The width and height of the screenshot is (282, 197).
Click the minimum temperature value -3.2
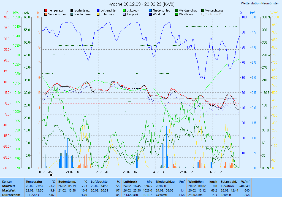point(52,186)
